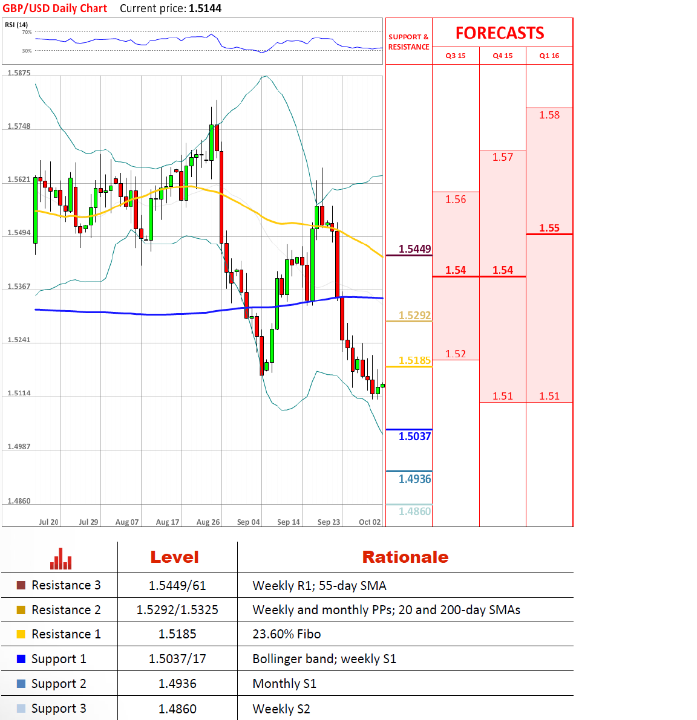
Task: Click the Q4 15 upper forecast 1.57
Action: (503, 157)
